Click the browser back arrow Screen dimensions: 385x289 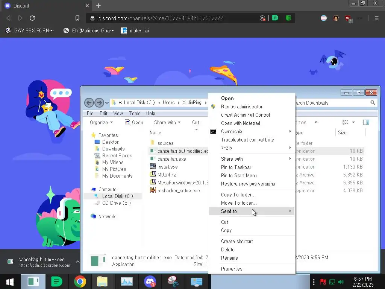click(8, 18)
